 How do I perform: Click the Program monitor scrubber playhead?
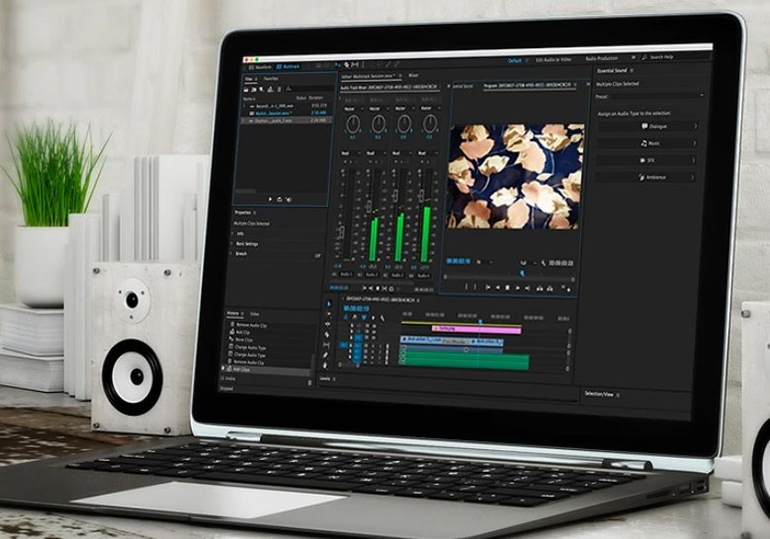[x=522, y=272]
